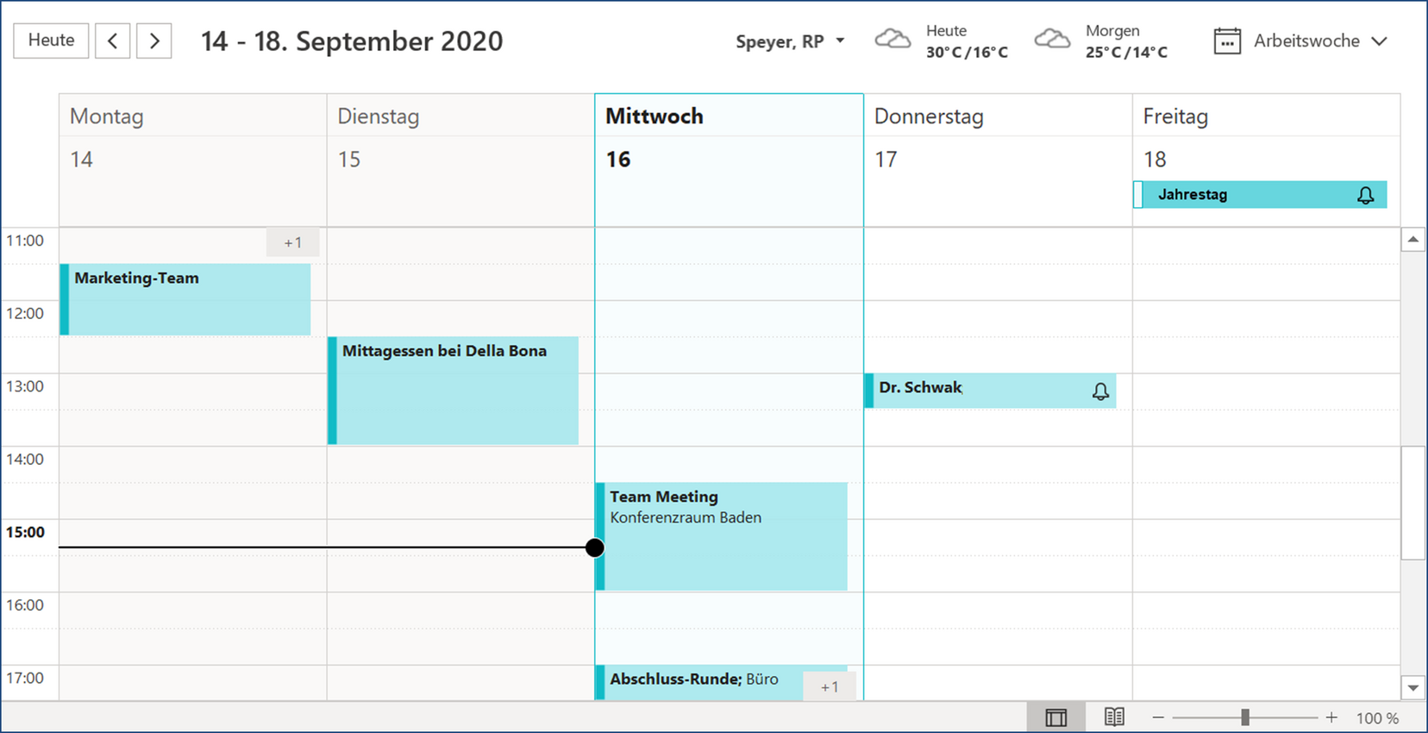This screenshot has height=733, width=1428.
Task: Go to the next week arrow
Action: point(154,41)
